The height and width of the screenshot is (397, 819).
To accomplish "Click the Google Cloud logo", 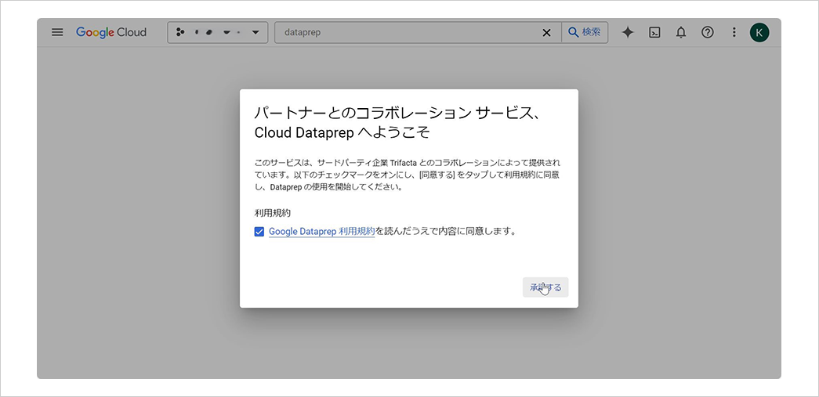I will click(111, 32).
